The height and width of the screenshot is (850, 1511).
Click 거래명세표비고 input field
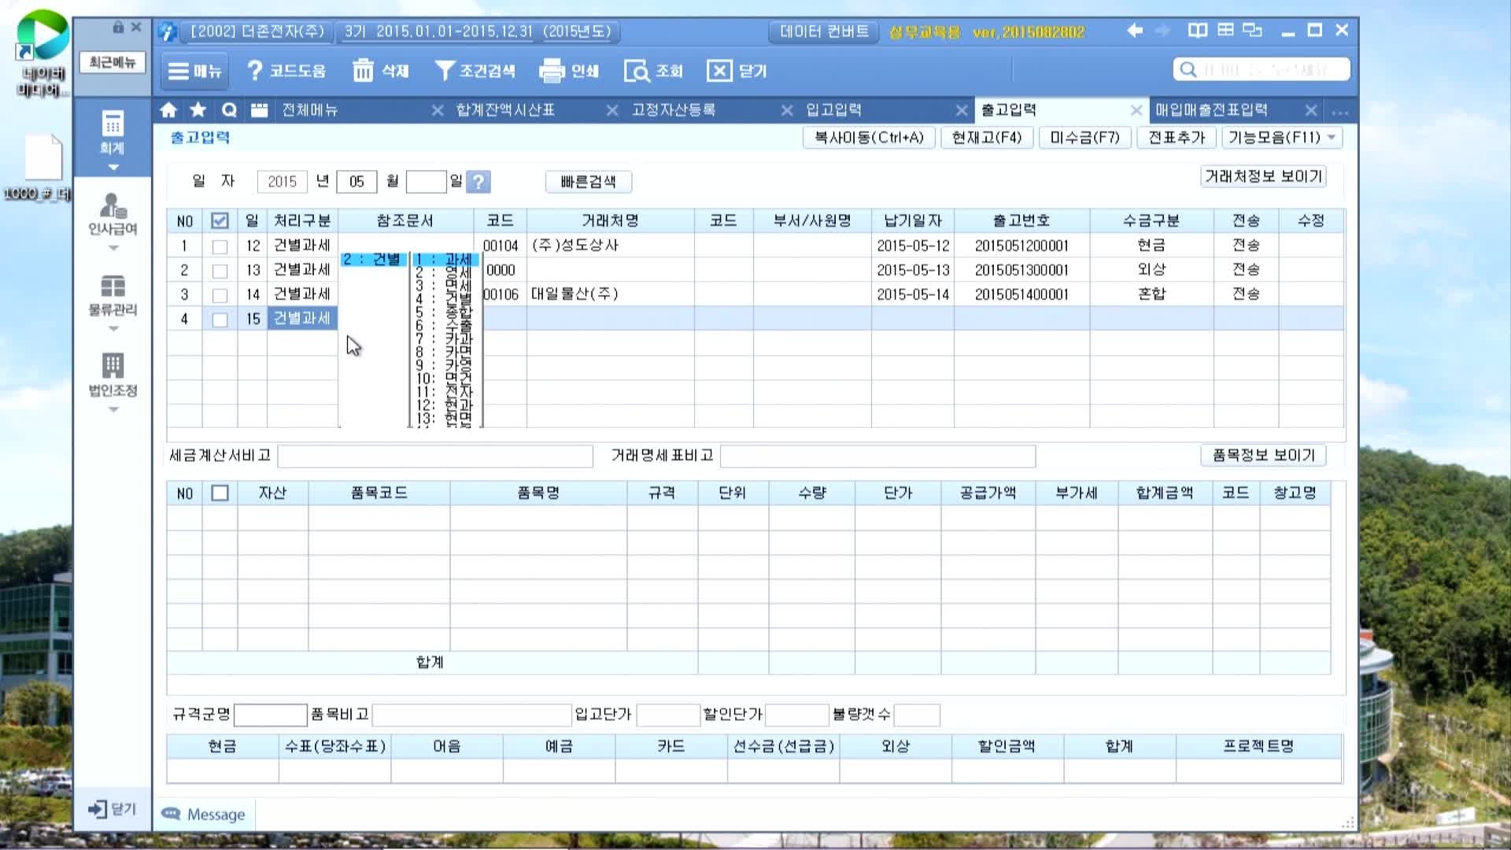click(877, 456)
